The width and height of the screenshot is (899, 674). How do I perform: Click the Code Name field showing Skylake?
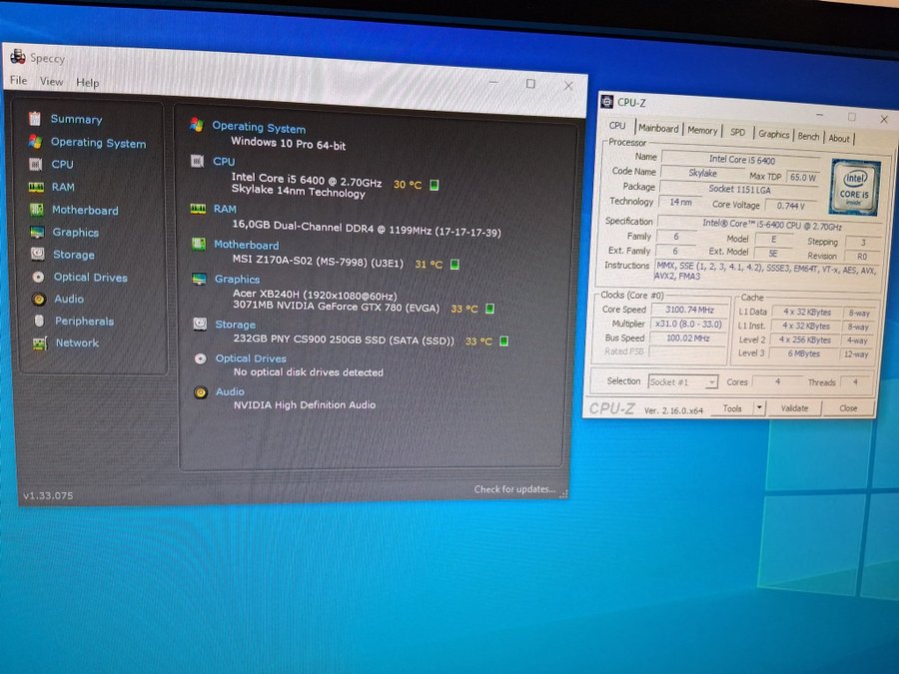702,173
